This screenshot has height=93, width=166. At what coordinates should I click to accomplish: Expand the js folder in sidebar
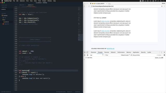point(3,20)
